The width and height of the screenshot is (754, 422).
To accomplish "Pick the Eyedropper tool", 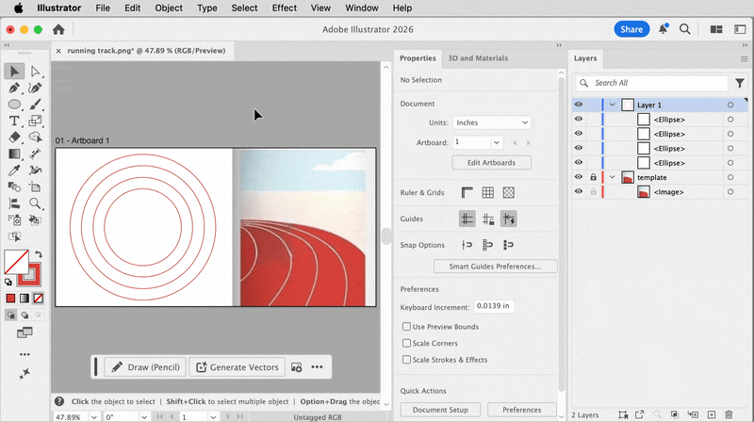I will click(x=14, y=170).
